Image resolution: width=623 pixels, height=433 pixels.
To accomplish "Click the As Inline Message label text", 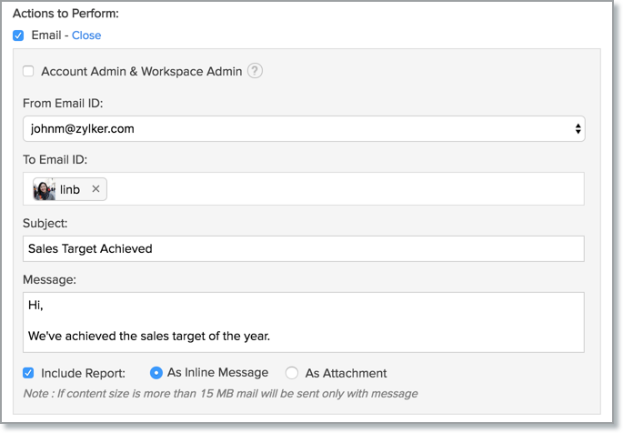I will tap(218, 373).
